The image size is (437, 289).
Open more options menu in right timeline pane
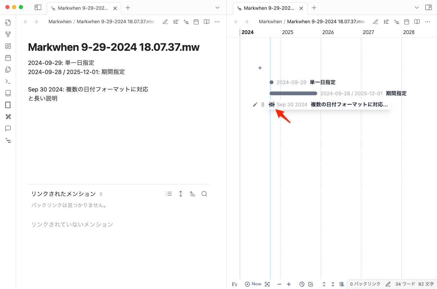[428, 22]
